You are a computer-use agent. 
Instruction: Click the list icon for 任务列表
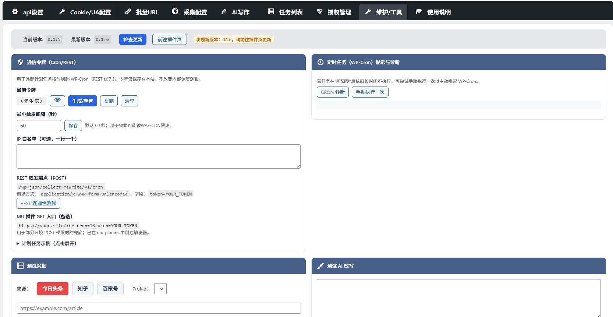271,12
